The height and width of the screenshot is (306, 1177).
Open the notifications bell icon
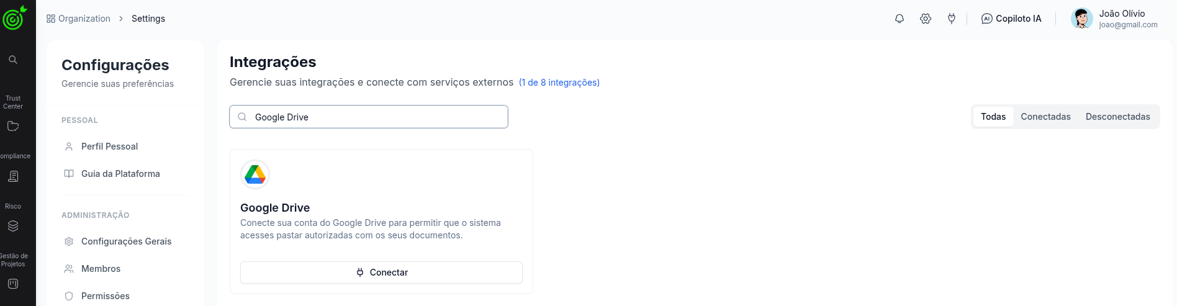(899, 19)
